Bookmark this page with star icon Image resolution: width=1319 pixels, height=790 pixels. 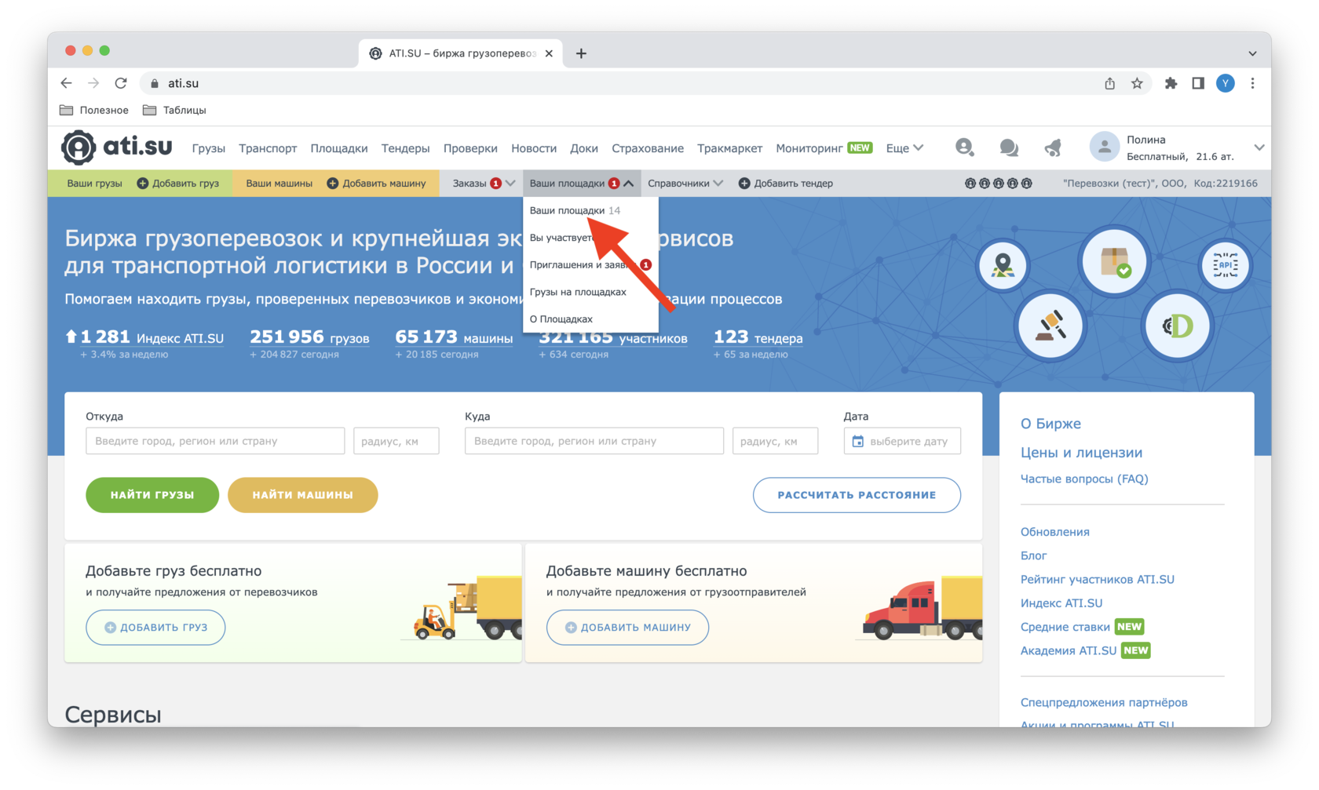coord(1137,83)
